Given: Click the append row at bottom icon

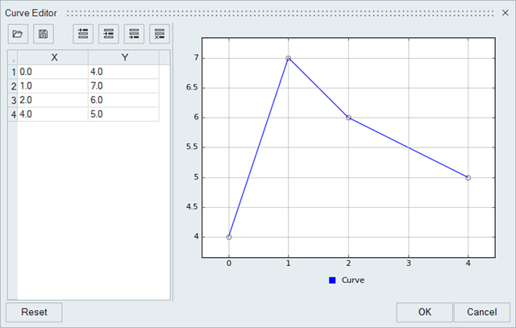Looking at the screenshot, I should (x=135, y=34).
